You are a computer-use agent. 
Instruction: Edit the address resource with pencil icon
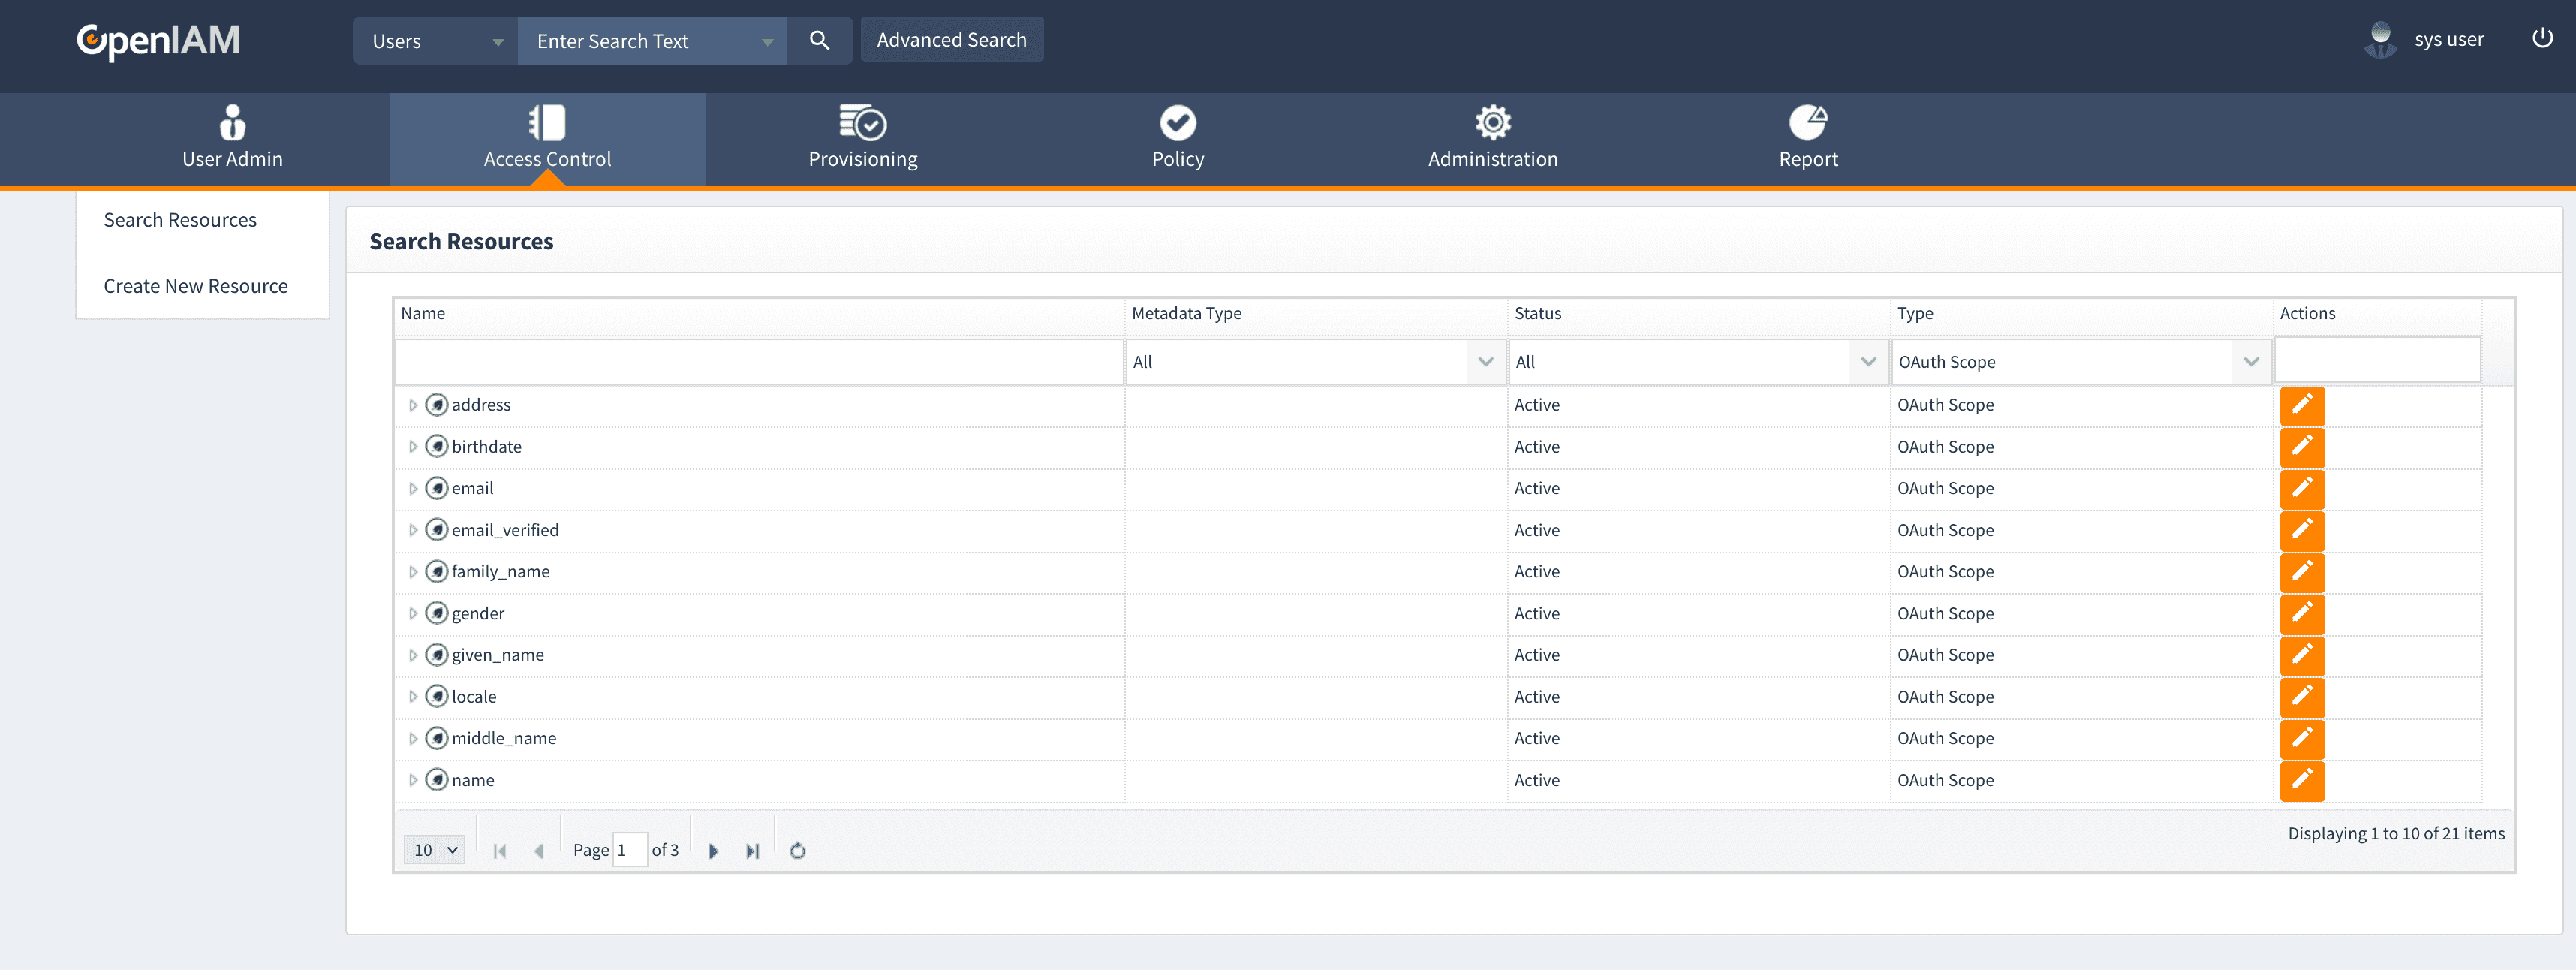pos(2301,405)
